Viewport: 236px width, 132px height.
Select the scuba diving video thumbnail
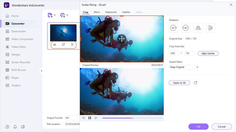(63, 33)
